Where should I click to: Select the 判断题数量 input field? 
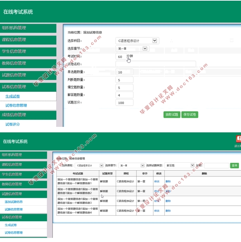[x=125, y=80]
